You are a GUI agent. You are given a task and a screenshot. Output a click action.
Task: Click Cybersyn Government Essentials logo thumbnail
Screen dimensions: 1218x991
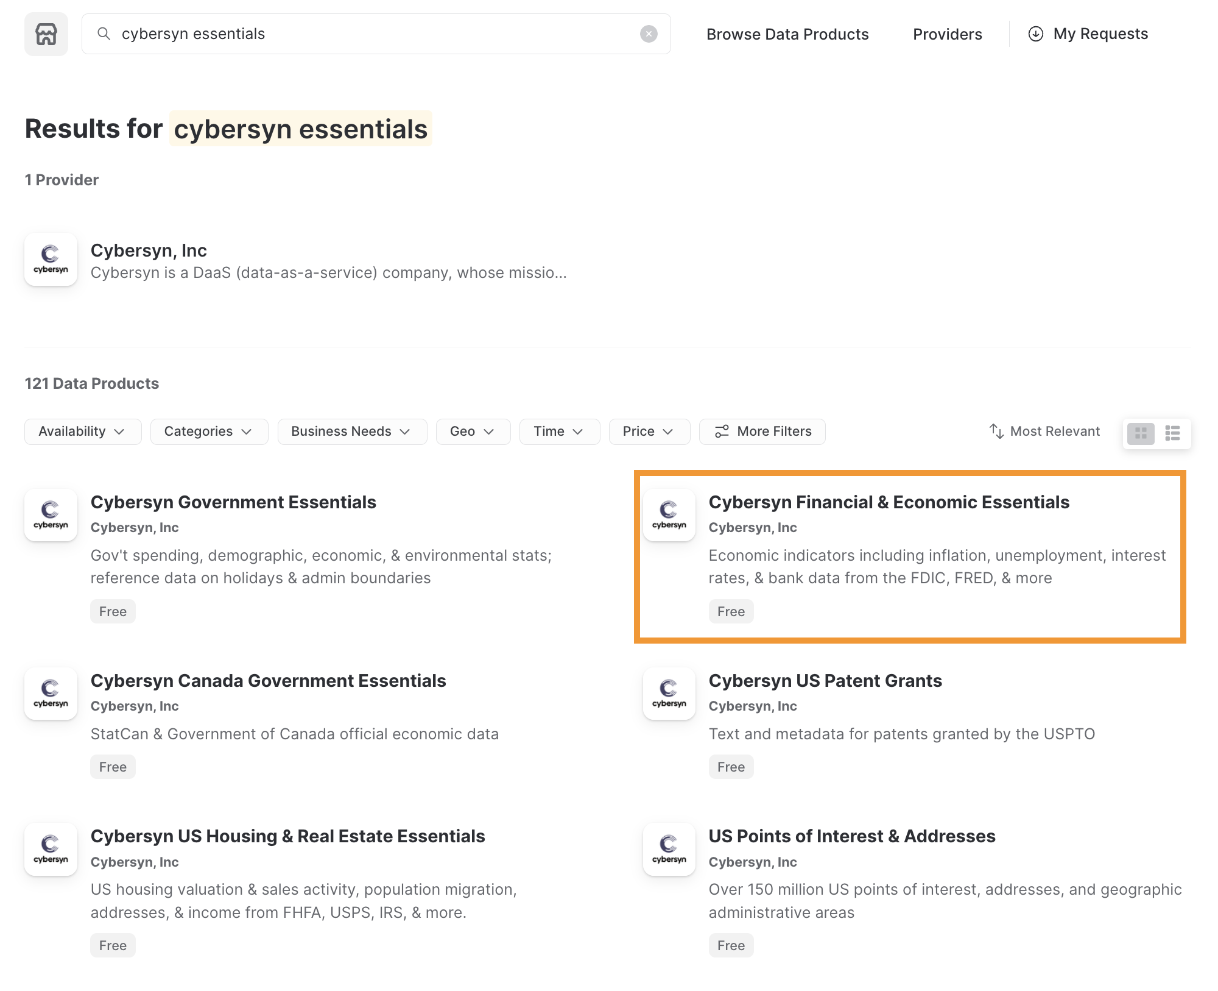51,515
